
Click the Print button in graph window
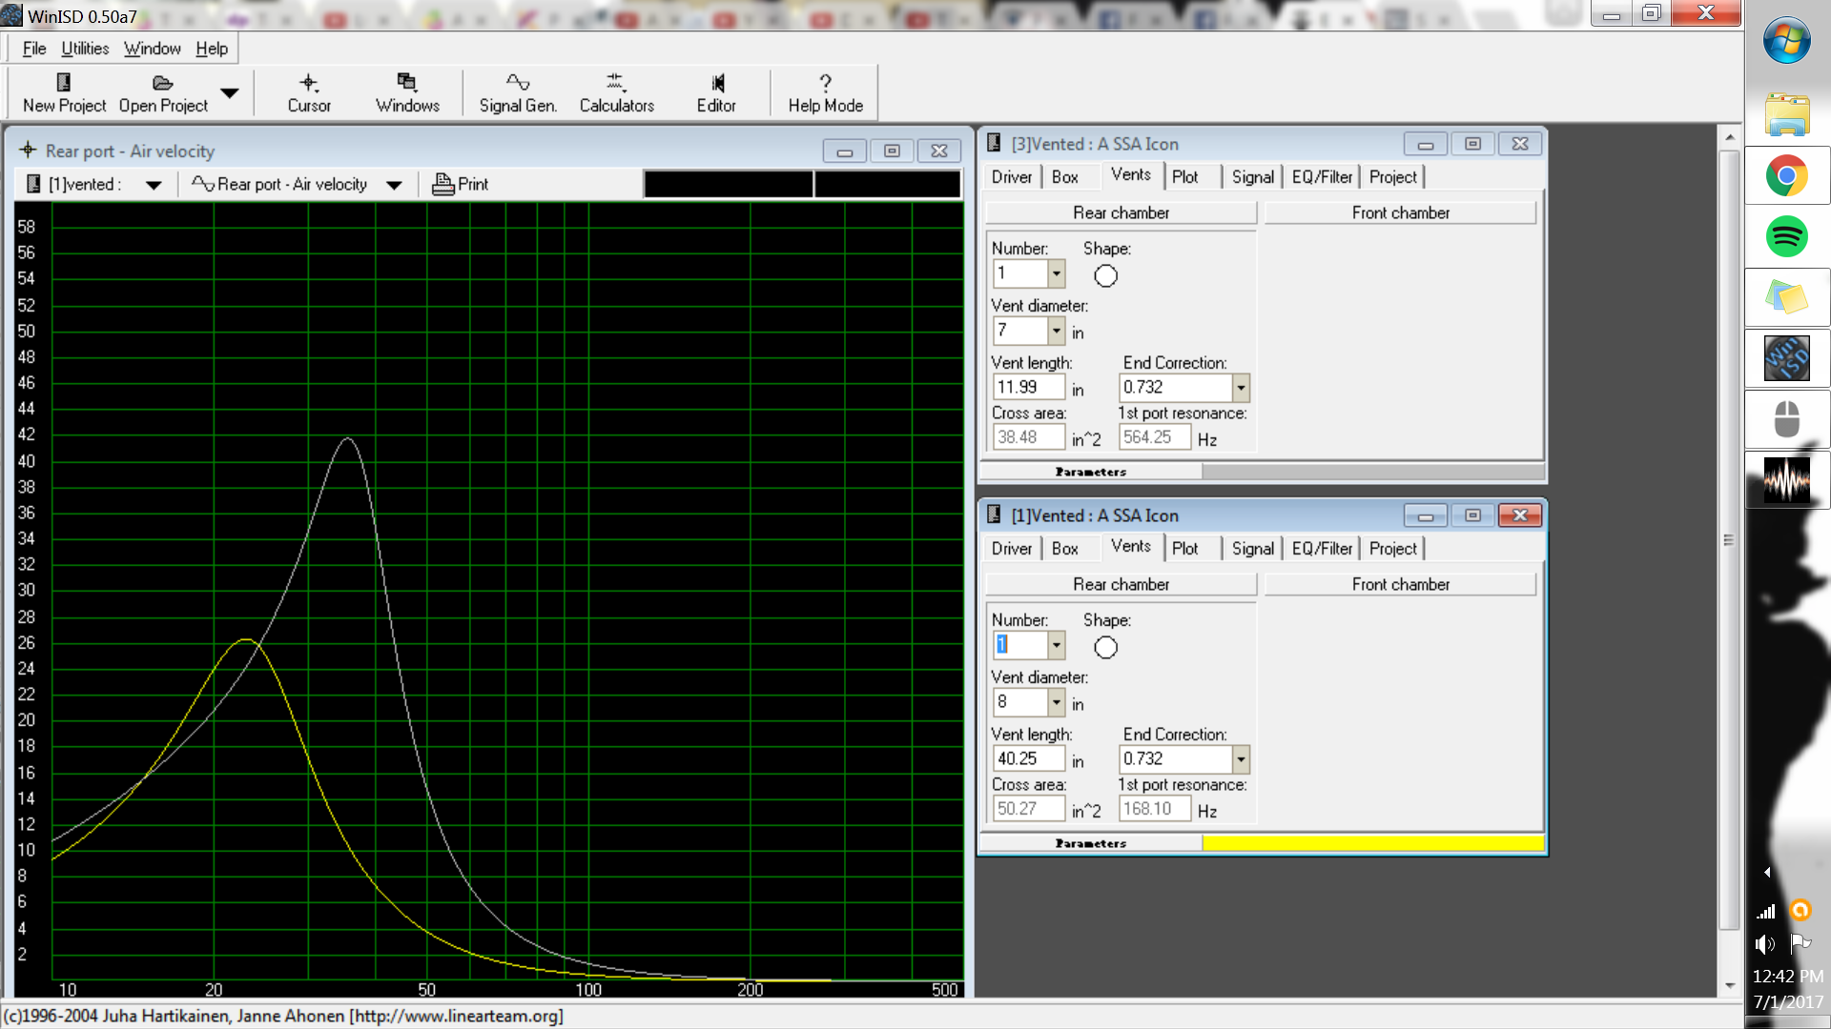(460, 185)
